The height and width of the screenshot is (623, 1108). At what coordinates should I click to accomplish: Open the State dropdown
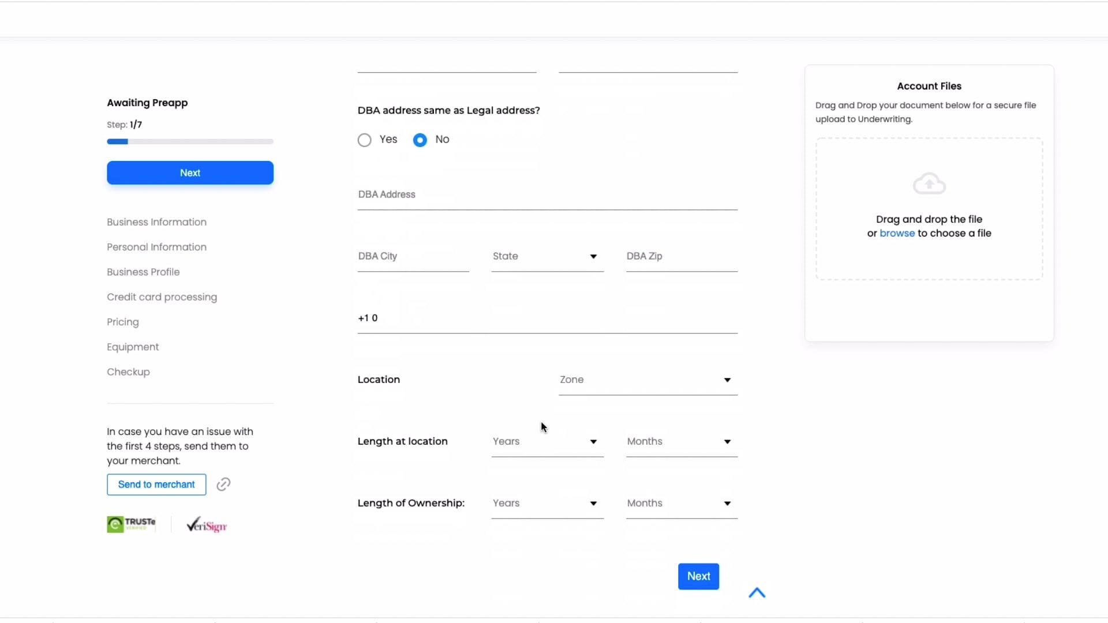pyautogui.click(x=547, y=257)
